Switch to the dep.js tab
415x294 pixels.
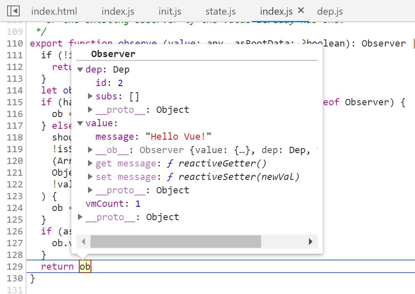[x=330, y=11]
